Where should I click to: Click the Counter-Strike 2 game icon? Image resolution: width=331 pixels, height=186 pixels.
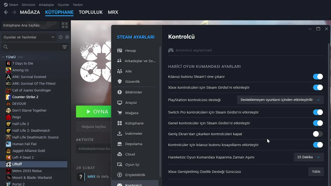pyautogui.click(x=9, y=97)
